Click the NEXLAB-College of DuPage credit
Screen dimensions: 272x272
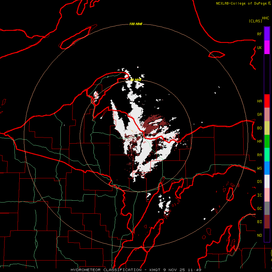[x=243, y=3]
